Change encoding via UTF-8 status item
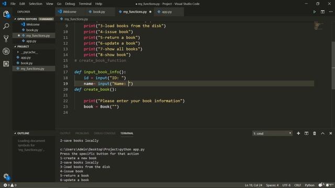Image resolution: width=335 pixels, height=188 pixels. coord(286,185)
